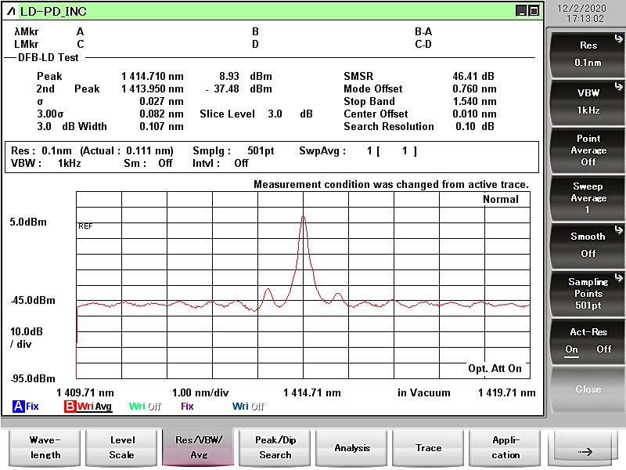Click the LD-PD_INC title bar icon
The image size is (626, 470).
12,11
